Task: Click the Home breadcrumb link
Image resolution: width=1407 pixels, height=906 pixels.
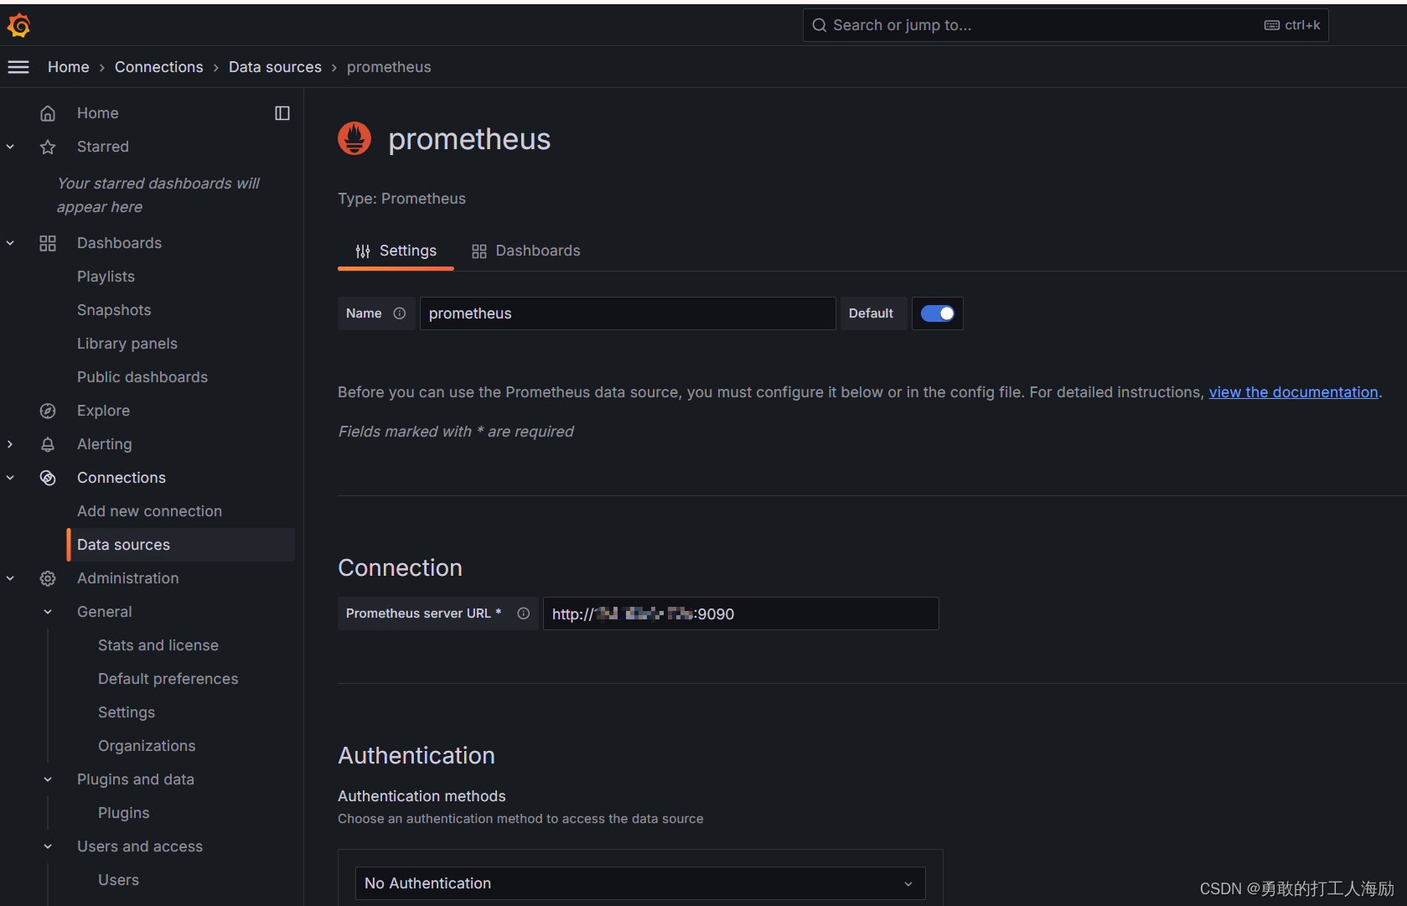Action: click(69, 67)
